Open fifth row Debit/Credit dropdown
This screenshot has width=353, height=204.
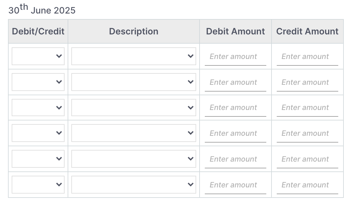tap(38, 159)
